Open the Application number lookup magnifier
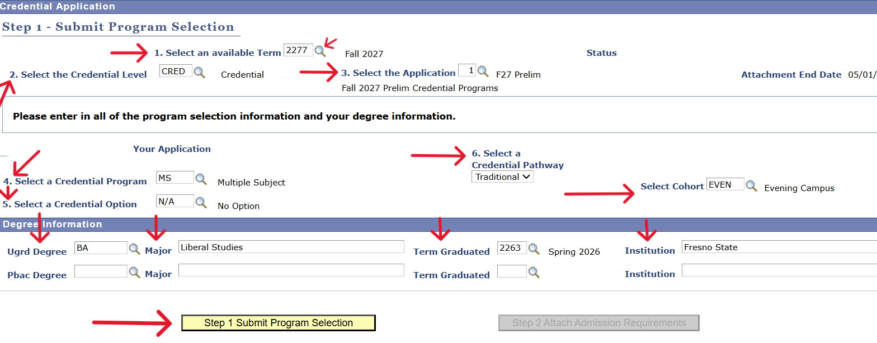 click(x=483, y=71)
